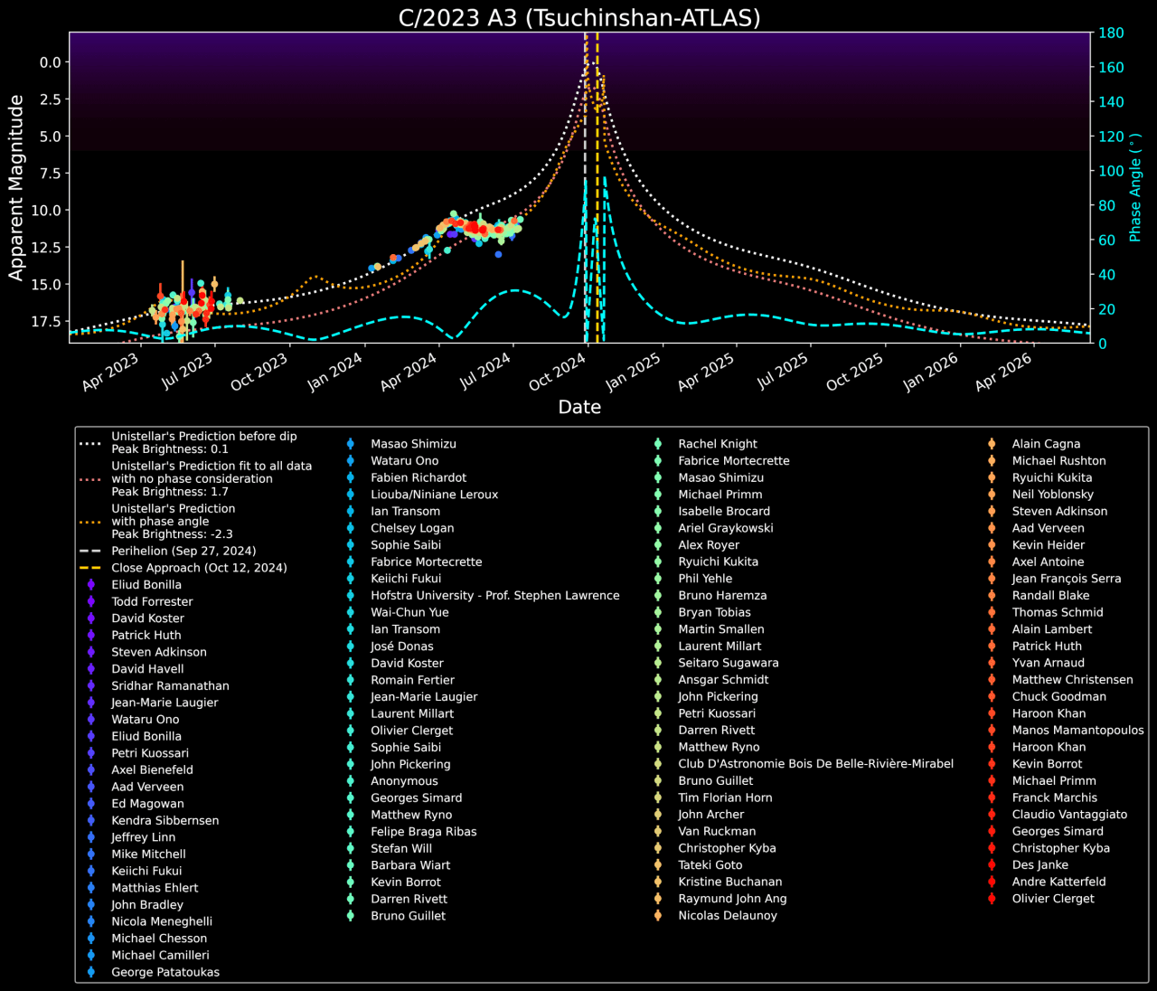
Task: Toggle the Close Approach (Oct 12, 2024) entry
Action: pos(199,567)
